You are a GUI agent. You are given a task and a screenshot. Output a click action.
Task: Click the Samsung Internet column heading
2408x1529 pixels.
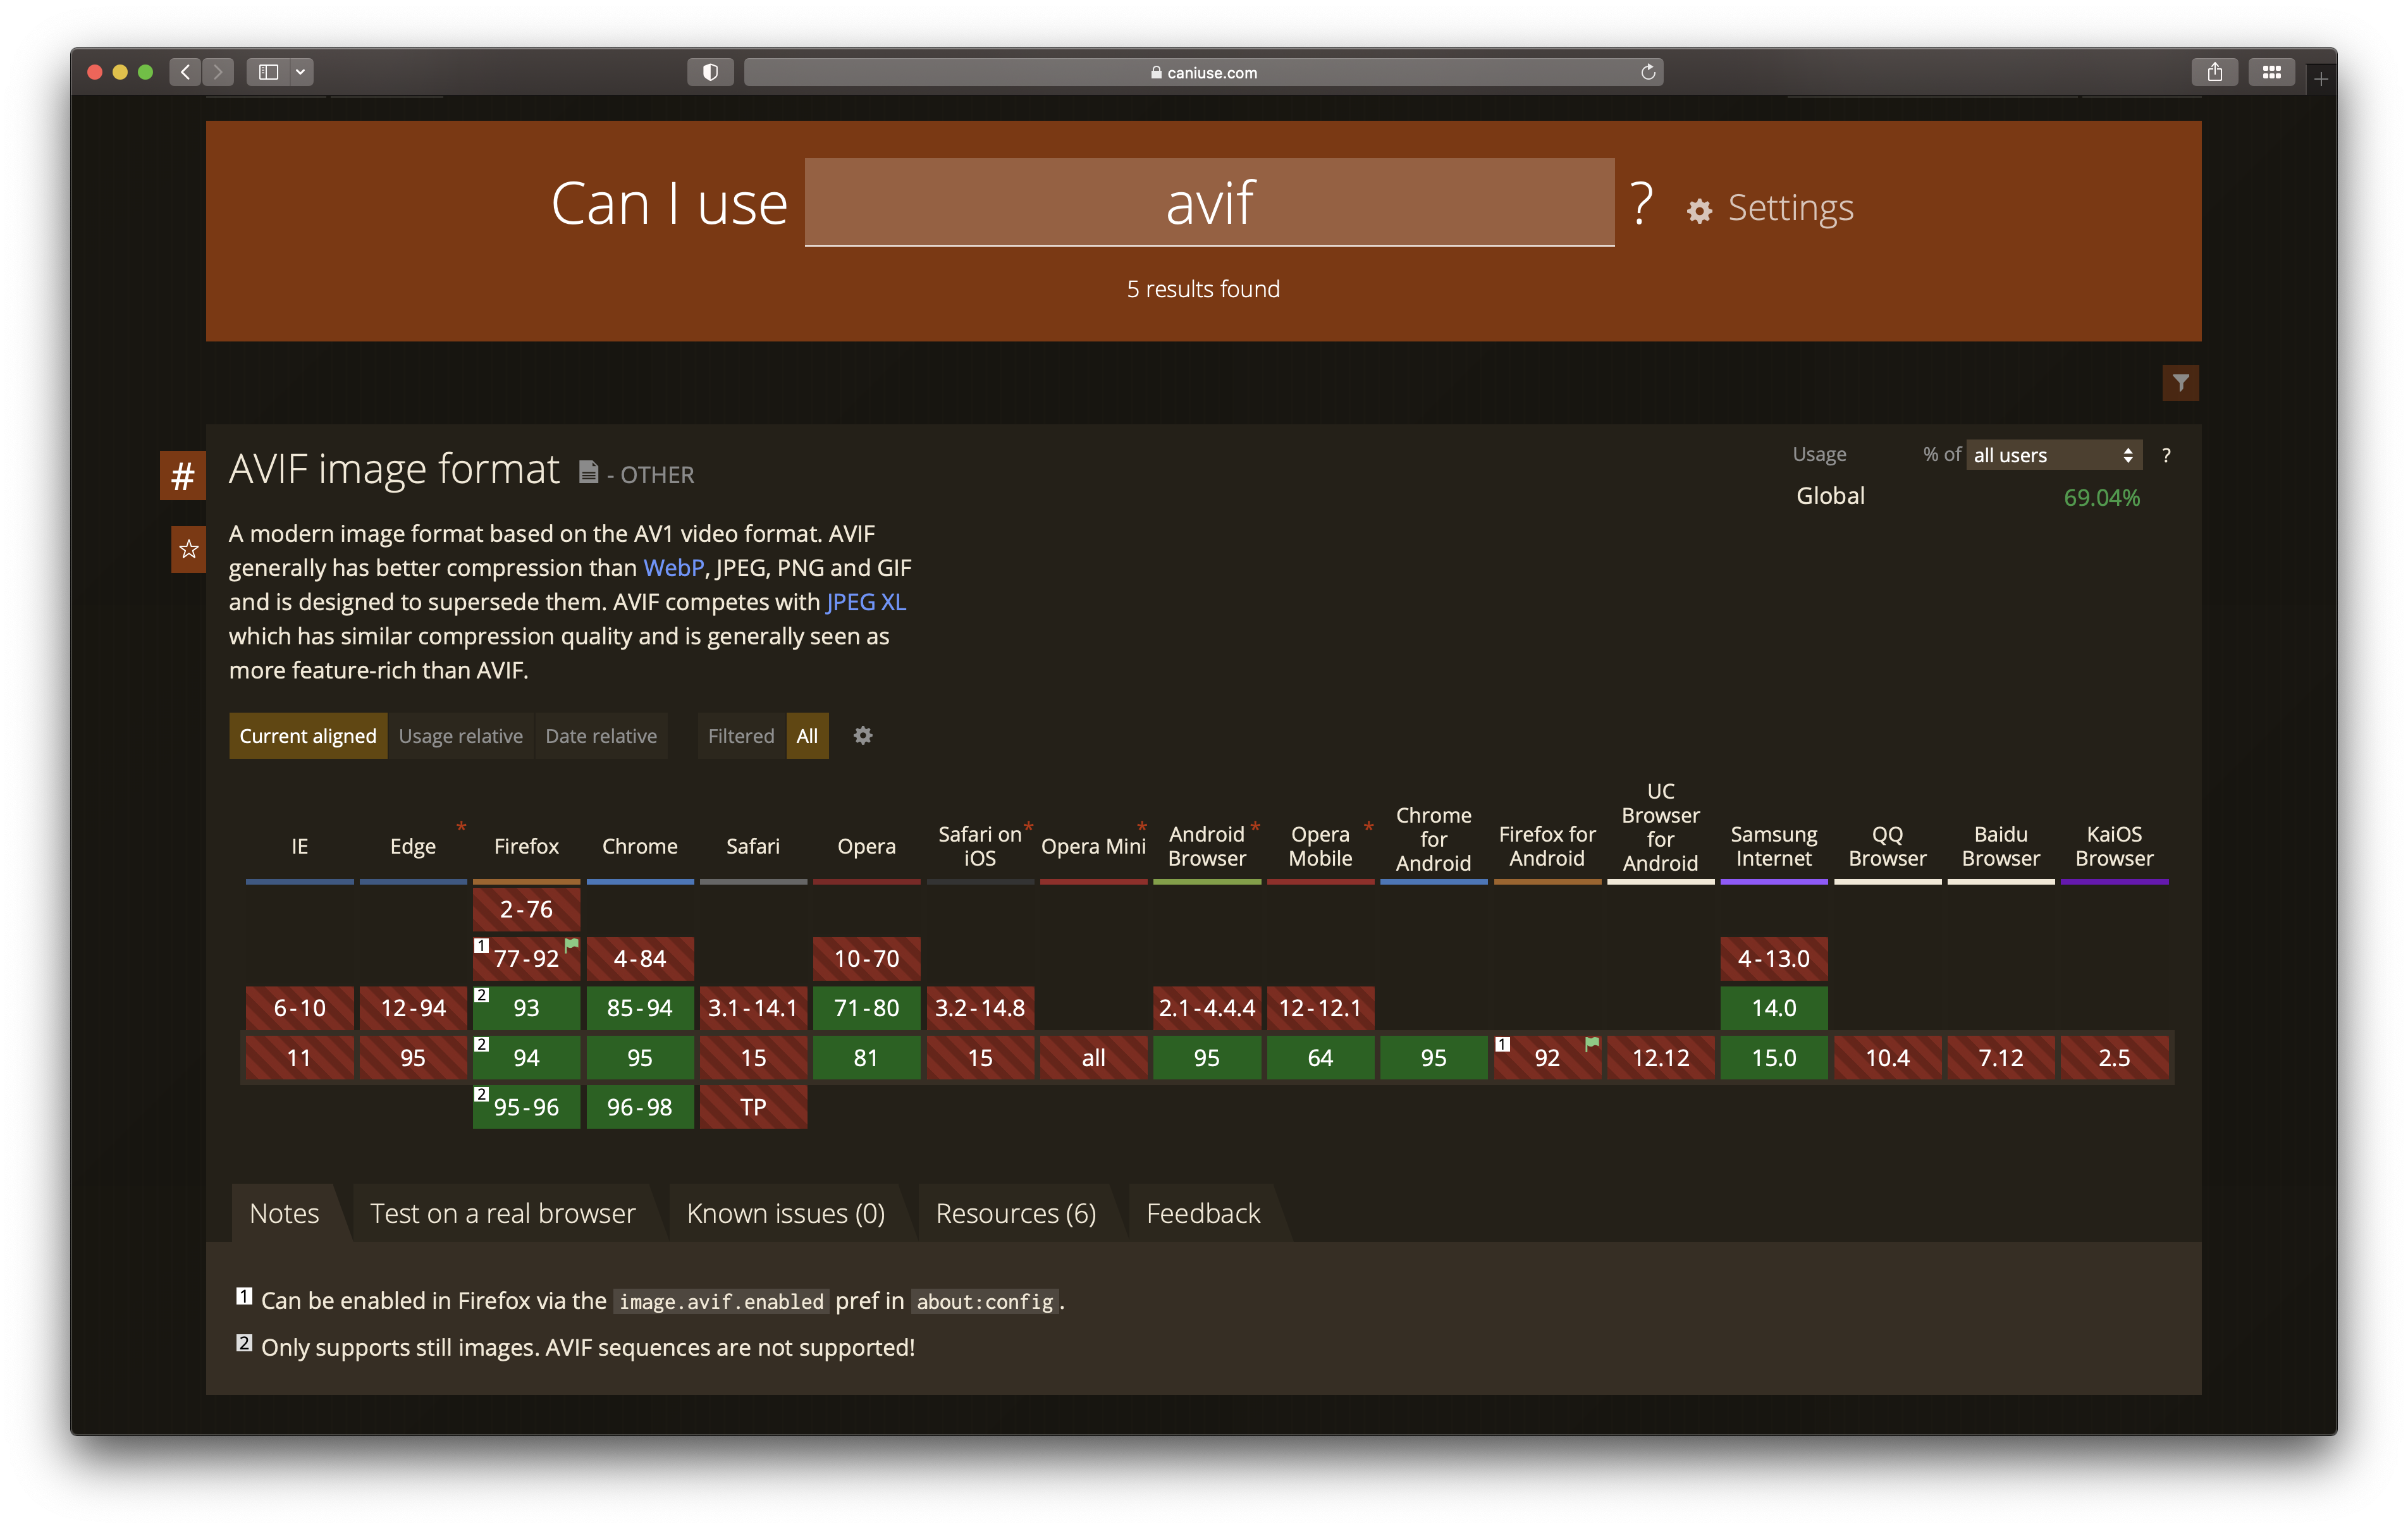click(x=1774, y=846)
